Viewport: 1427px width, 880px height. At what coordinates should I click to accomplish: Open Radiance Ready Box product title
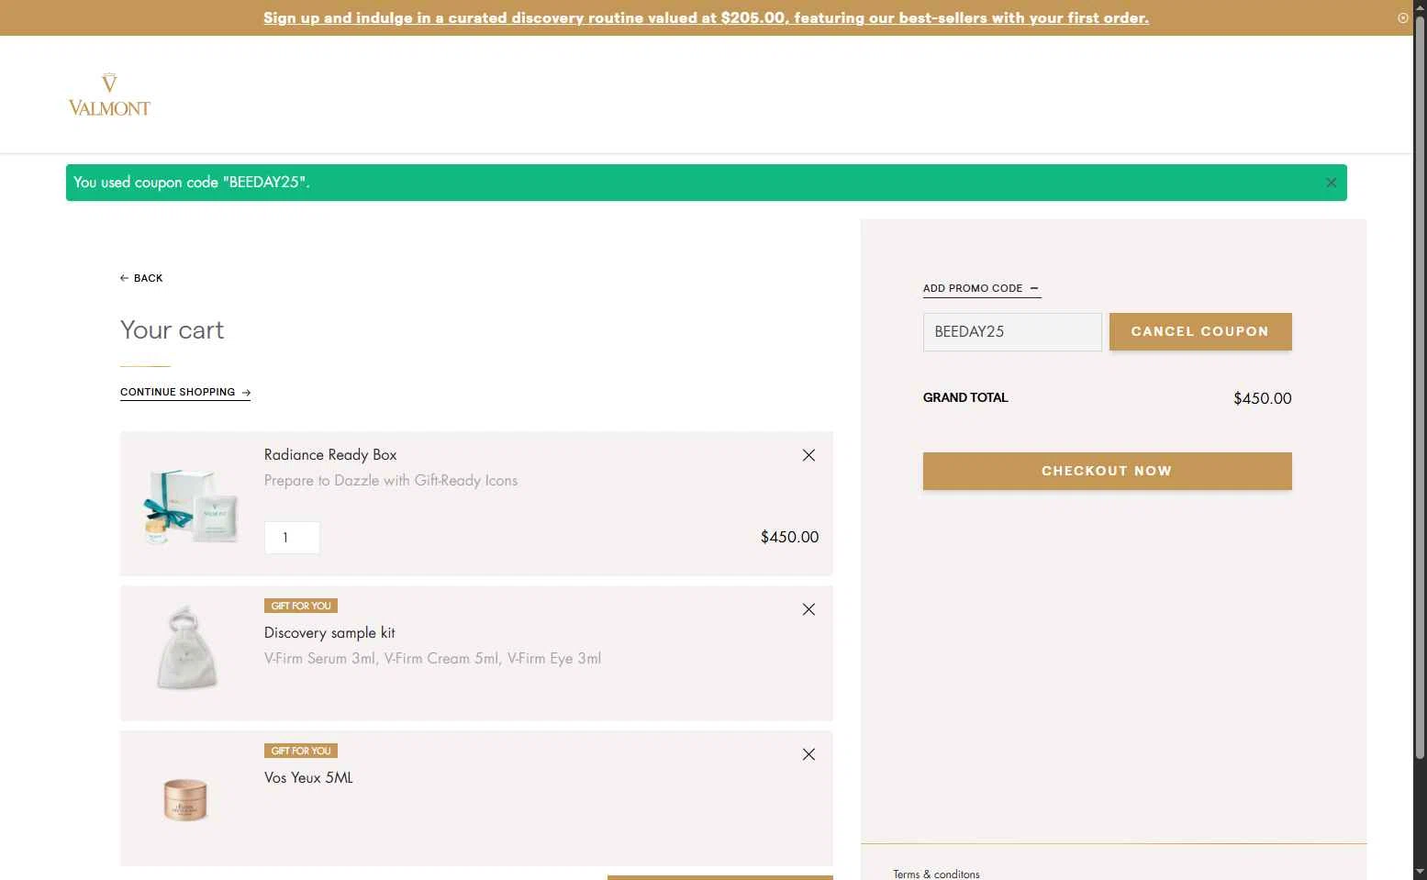[330, 455]
